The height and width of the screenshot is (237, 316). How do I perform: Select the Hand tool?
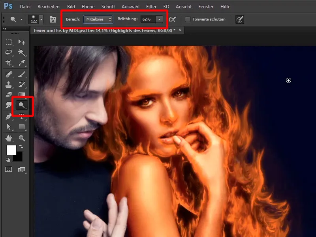pos(8,138)
